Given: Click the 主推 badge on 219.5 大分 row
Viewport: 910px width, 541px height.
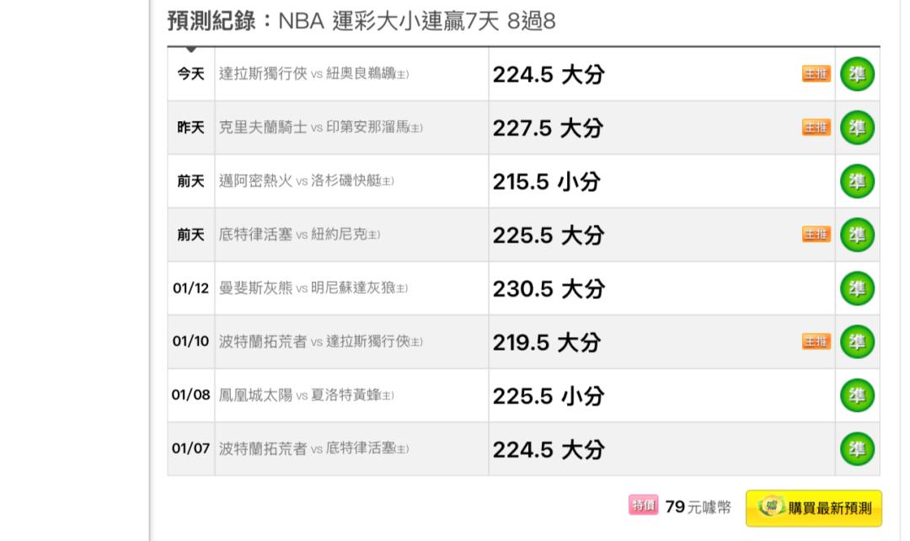Looking at the screenshot, I should point(816,342).
